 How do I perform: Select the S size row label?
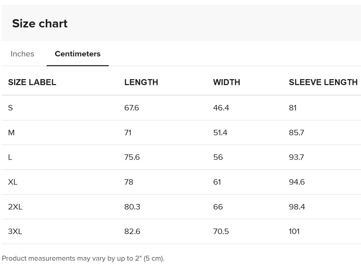(10, 108)
